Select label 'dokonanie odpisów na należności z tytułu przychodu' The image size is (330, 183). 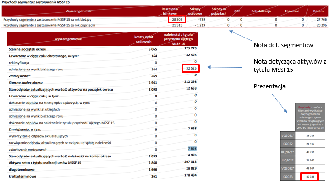[x=61, y=123]
